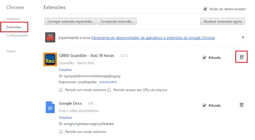Click the red toolbox developer tool icon
Image resolution: width=255 pixels, height=140 pixels.
(x=50, y=37)
